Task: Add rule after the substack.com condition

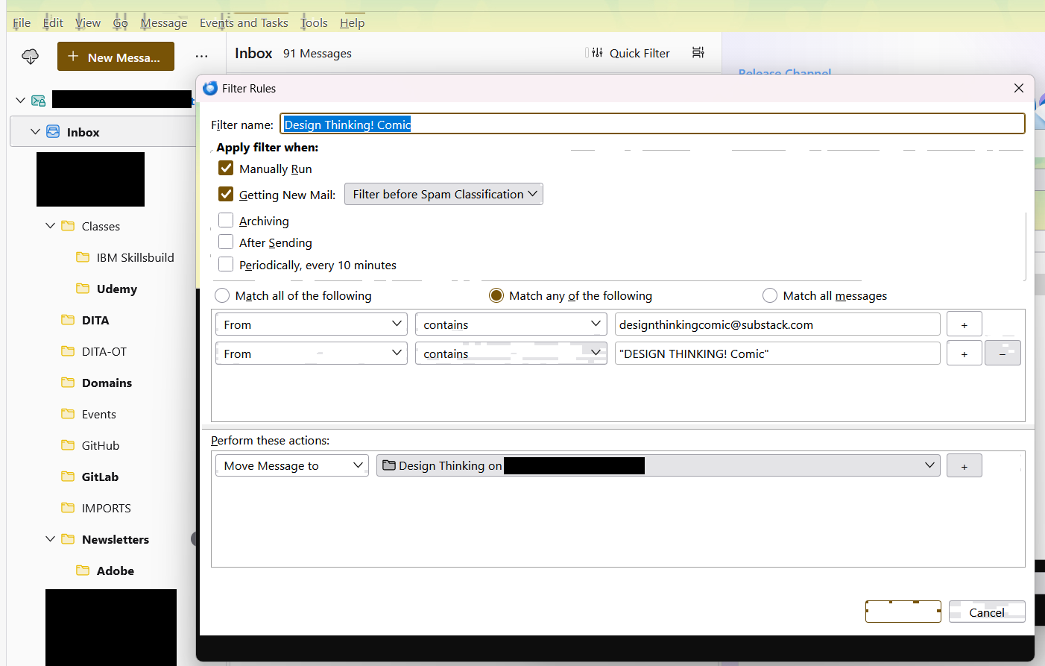Action: pos(964,324)
